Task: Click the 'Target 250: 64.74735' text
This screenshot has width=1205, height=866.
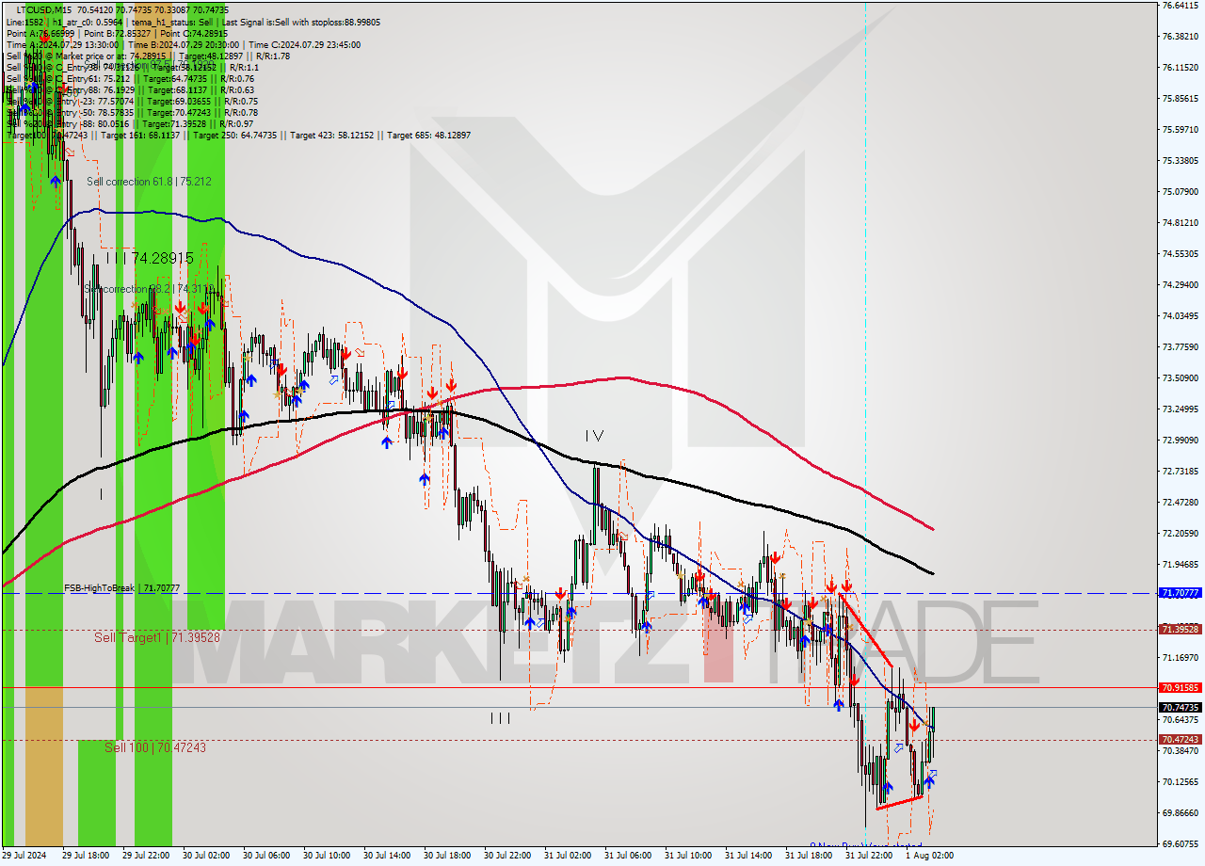Action: 234,136
